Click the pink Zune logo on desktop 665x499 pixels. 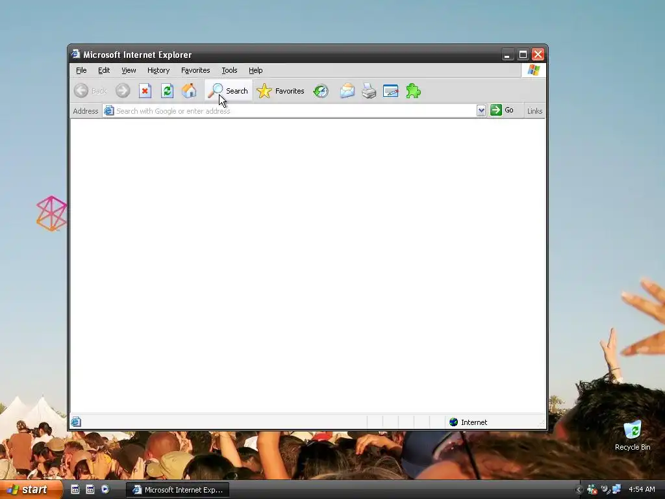point(52,213)
